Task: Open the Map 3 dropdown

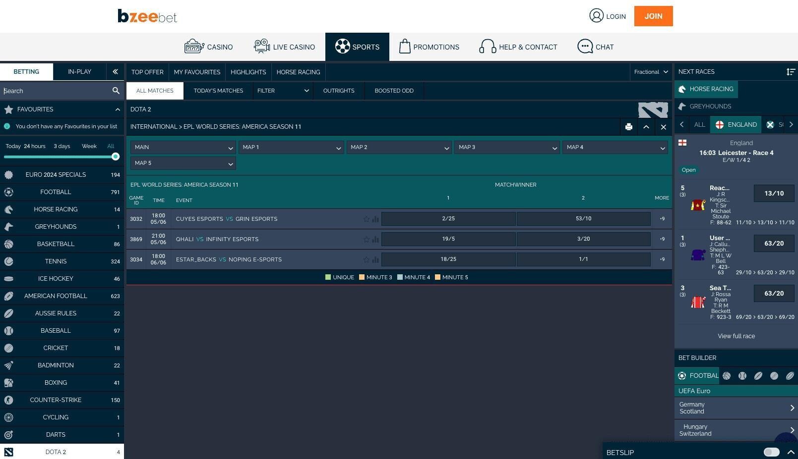Action: pyautogui.click(x=507, y=148)
